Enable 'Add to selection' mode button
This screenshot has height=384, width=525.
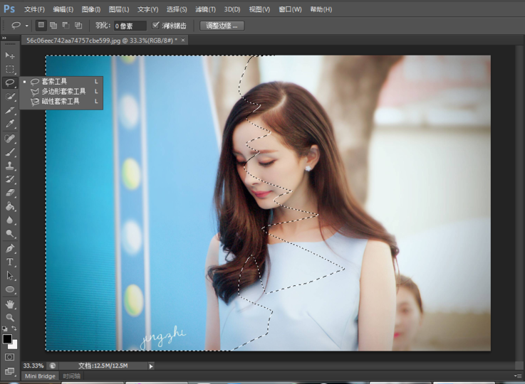pos(53,25)
